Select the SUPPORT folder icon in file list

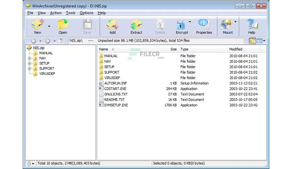click(101, 72)
